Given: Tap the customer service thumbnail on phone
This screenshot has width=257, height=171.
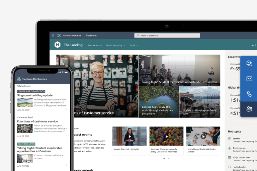Looking at the screenshot, I should pos(25,129).
